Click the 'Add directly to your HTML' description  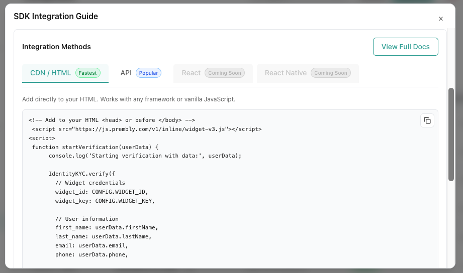(x=129, y=99)
